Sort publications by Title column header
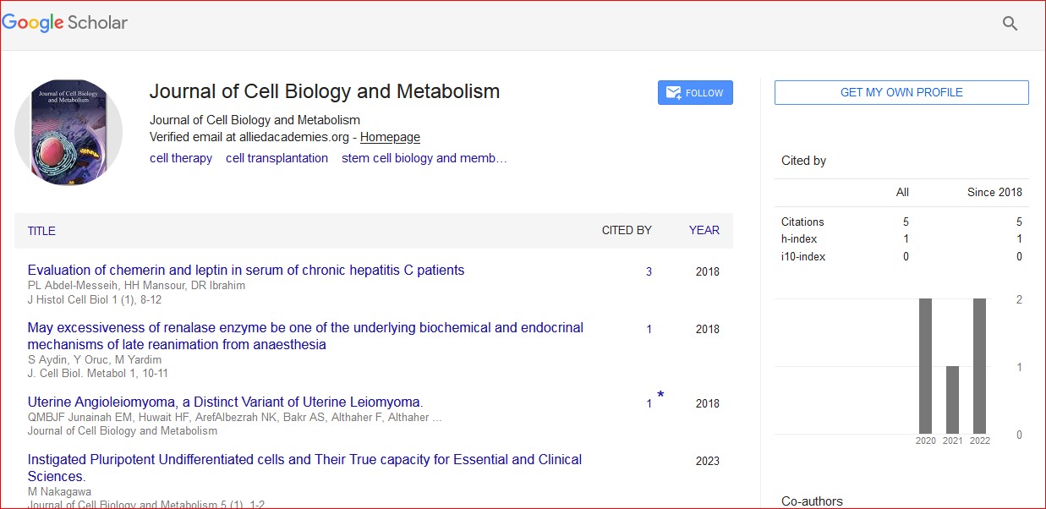 (41, 231)
